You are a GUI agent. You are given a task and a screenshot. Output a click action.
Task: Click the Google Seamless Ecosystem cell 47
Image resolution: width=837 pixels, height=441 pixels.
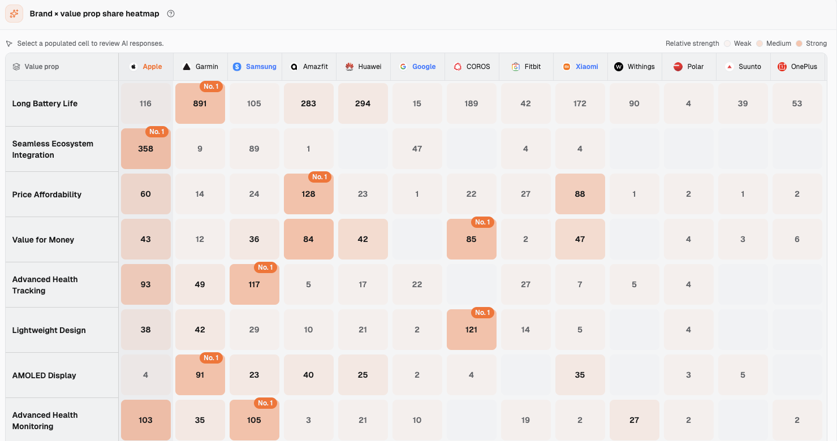point(417,149)
